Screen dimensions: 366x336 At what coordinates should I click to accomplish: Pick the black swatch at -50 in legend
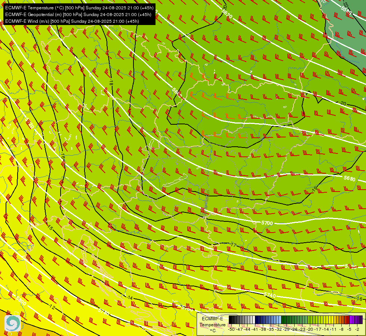[230, 320]
